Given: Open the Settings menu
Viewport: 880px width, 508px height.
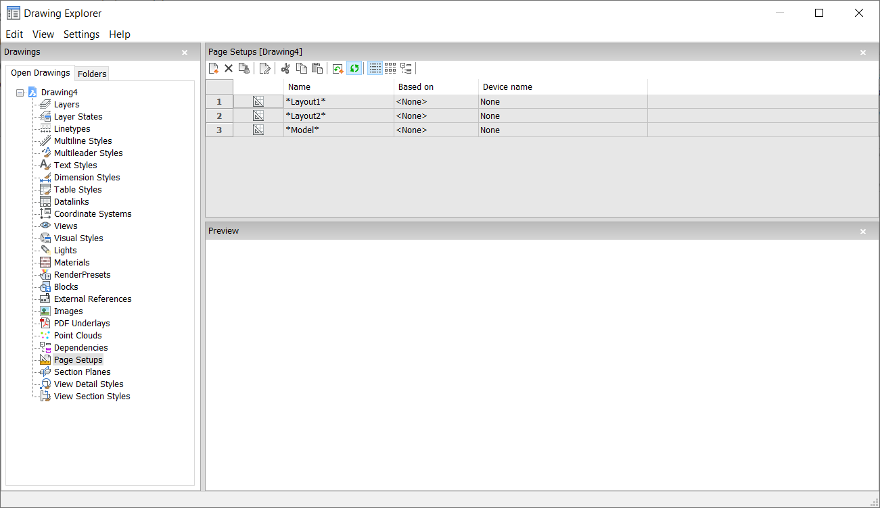Looking at the screenshot, I should (x=81, y=34).
